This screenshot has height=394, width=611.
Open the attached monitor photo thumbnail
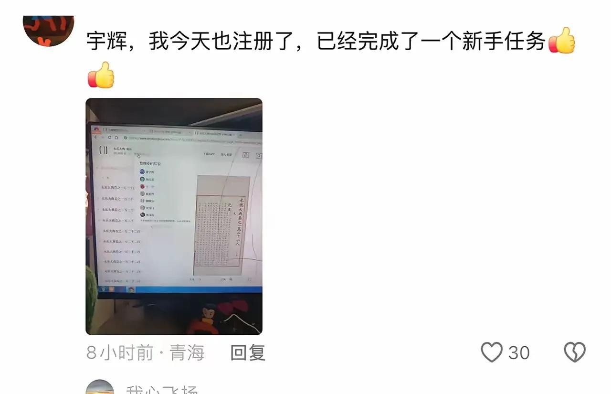click(x=174, y=216)
